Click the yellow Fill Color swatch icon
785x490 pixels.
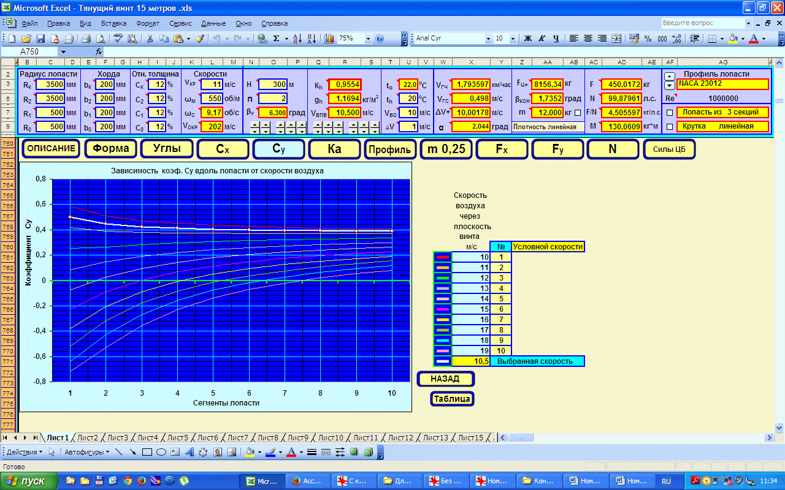[x=732, y=38]
